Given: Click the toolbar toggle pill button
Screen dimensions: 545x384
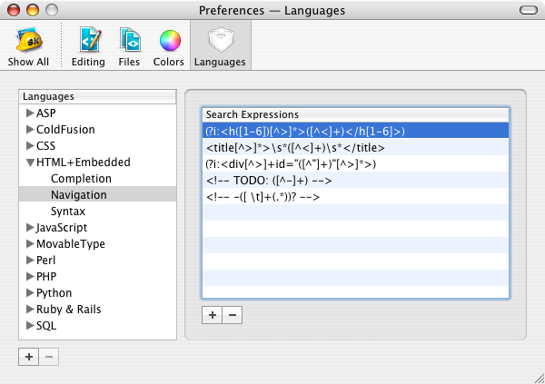Looking at the screenshot, I should (x=526, y=10).
